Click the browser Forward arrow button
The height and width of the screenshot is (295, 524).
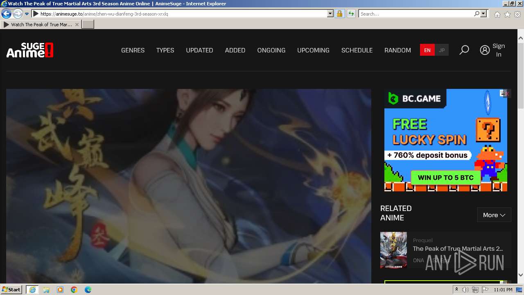coord(18,14)
